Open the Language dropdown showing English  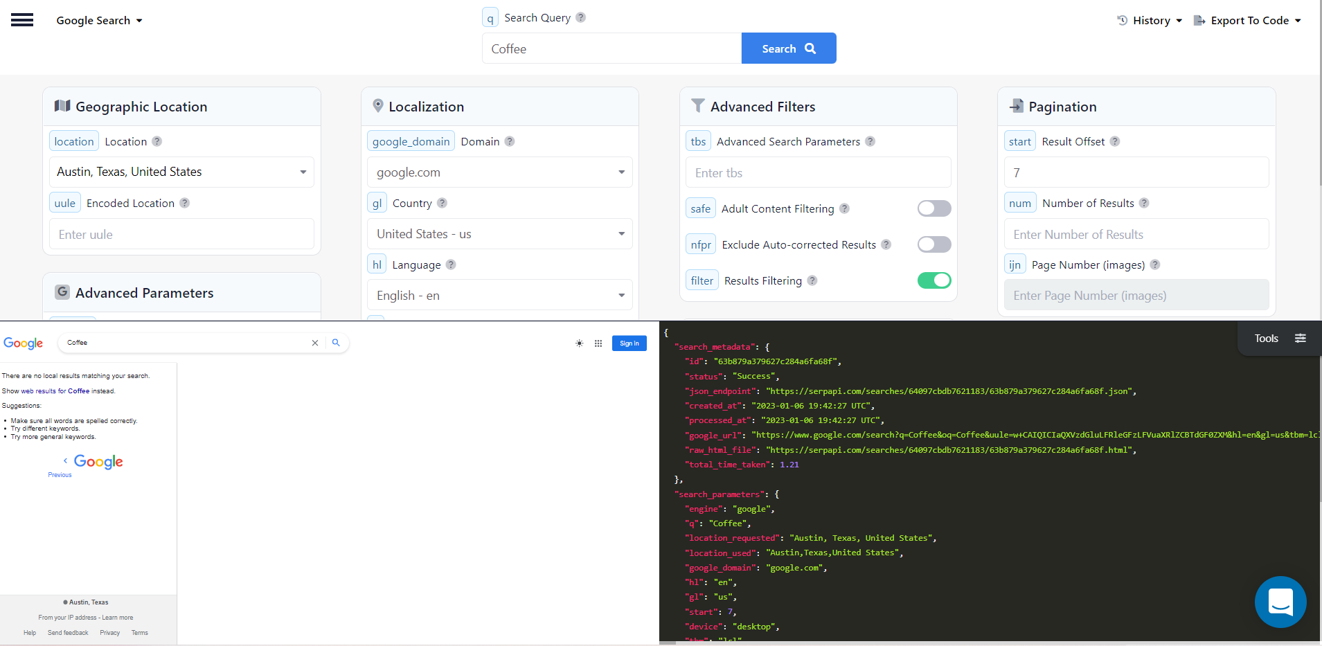(x=499, y=295)
